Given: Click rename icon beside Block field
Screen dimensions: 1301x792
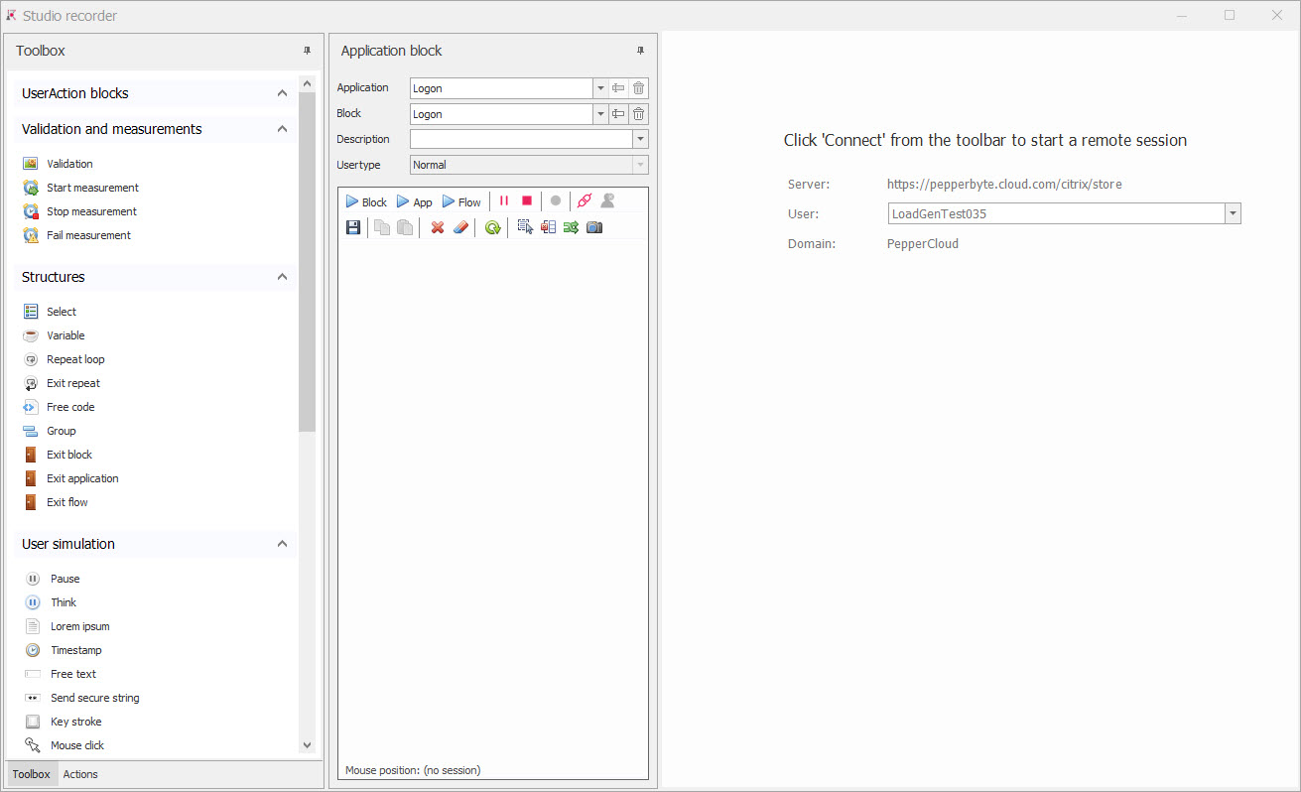Looking at the screenshot, I should click(x=618, y=114).
